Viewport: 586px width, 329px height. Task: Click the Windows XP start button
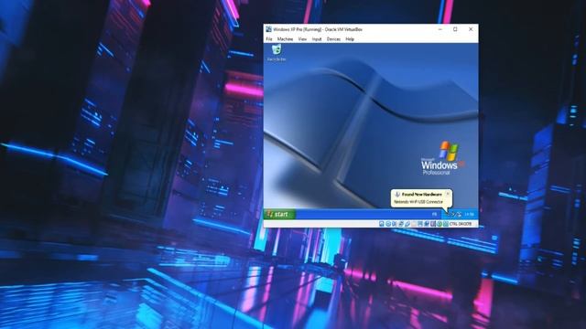pos(279,214)
